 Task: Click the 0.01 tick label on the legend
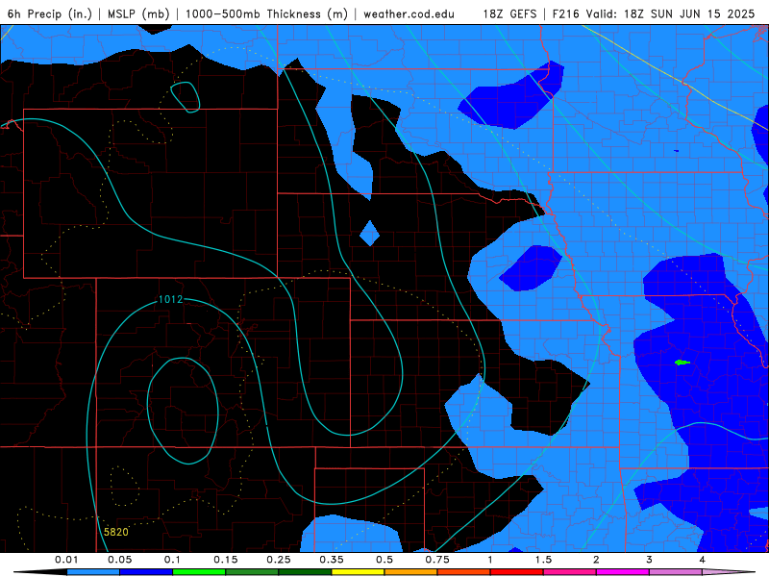pyautogui.click(x=66, y=560)
